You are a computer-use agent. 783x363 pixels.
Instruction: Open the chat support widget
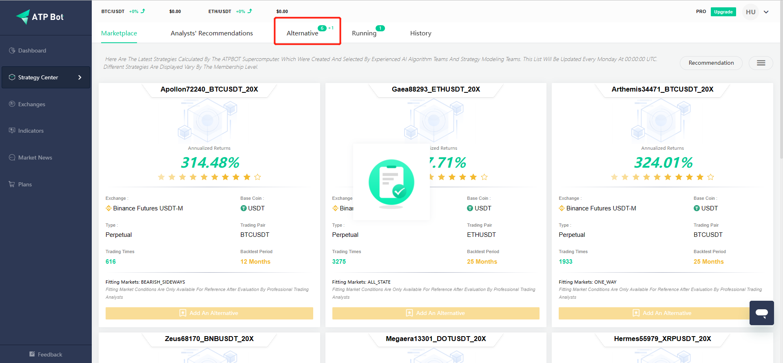pyautogui.click(x=761, y=313)
